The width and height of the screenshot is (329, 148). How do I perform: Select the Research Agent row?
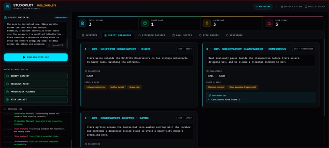click(36, 84)
